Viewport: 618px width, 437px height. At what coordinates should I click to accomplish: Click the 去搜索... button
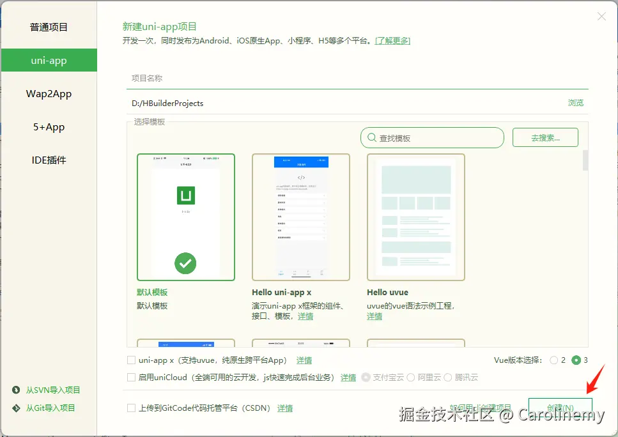546,137
